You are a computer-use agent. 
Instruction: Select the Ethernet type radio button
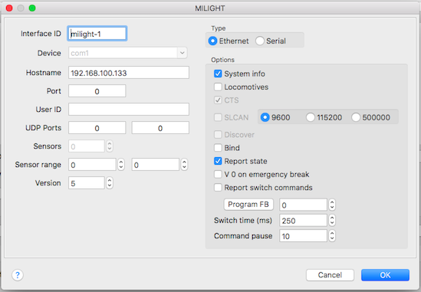pyautogui.click(x=212, y=41)
